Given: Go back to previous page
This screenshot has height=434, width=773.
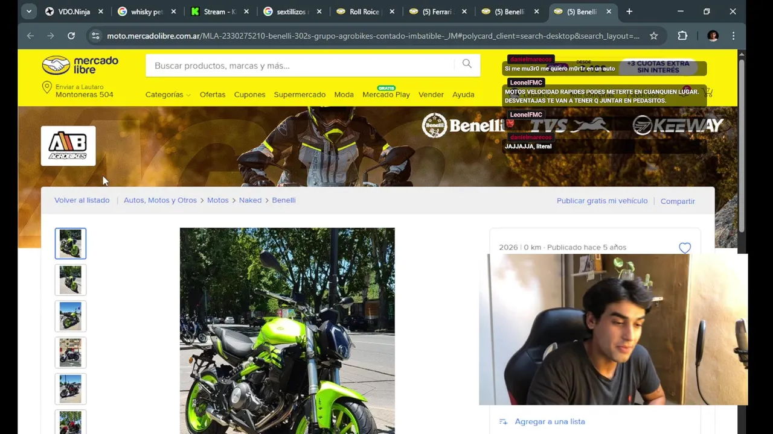Looking at the screenshot, I should pyautogui.click(x=30, y=36).
